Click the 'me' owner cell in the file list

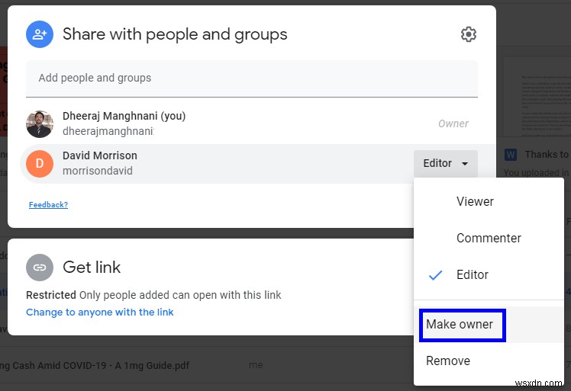point(256,365)
